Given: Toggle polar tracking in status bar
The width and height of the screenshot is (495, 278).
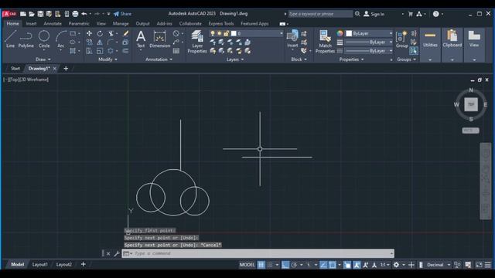Looking at the screenshot, I should coord(294,265).
